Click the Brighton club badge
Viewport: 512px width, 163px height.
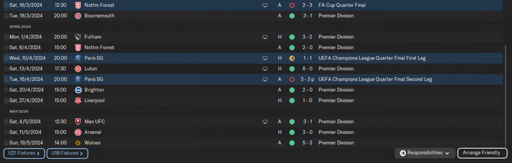click(x=78, y=90)
